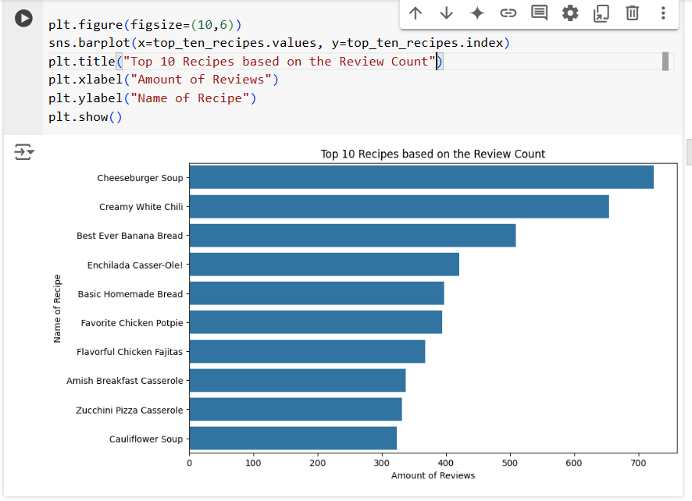Click the Amish Breakfast Casserole label
Viewport: 692px width, 501px height.
125,381
